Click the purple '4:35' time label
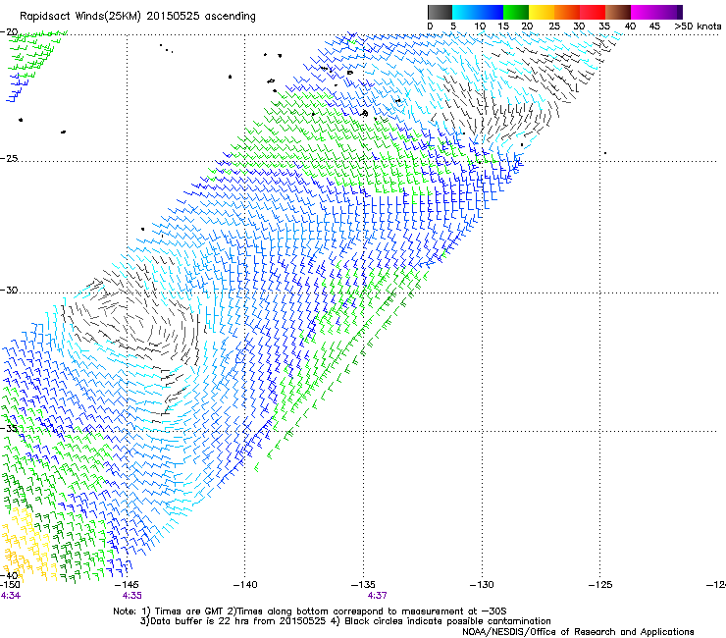Screen dimensions: 726x638 132,596
